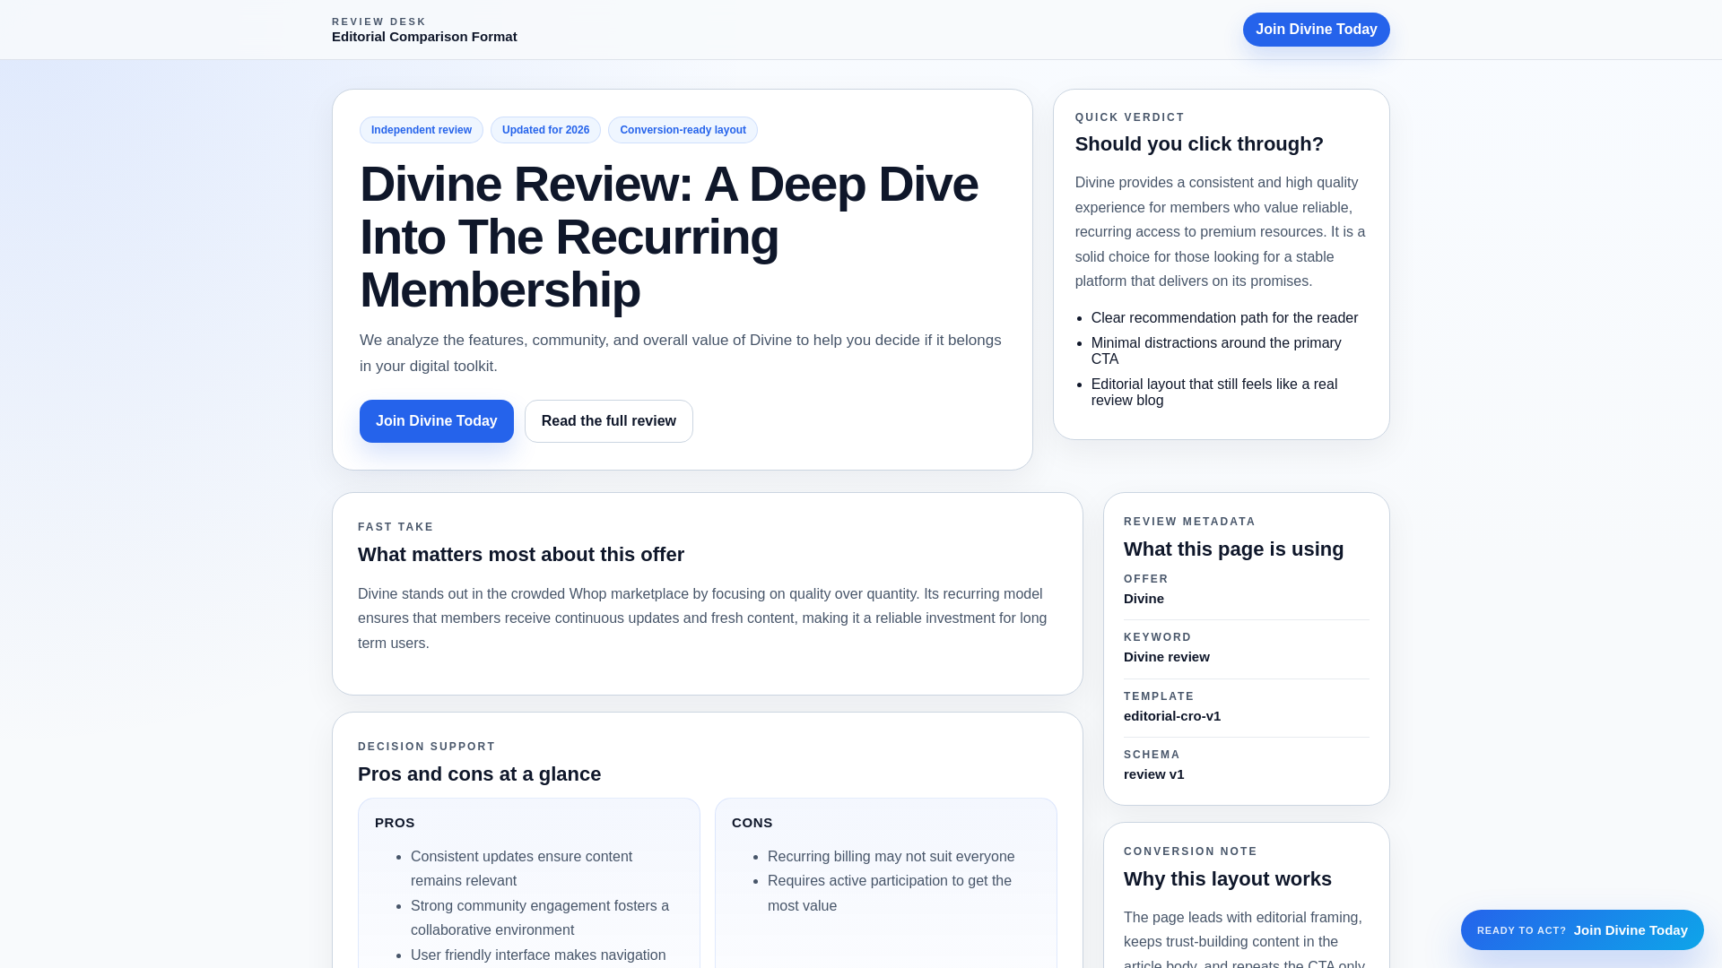Click the 'Should you click through?' heading
Viewport: 1722px width, 968px height.
click(x=1199, y=144)
